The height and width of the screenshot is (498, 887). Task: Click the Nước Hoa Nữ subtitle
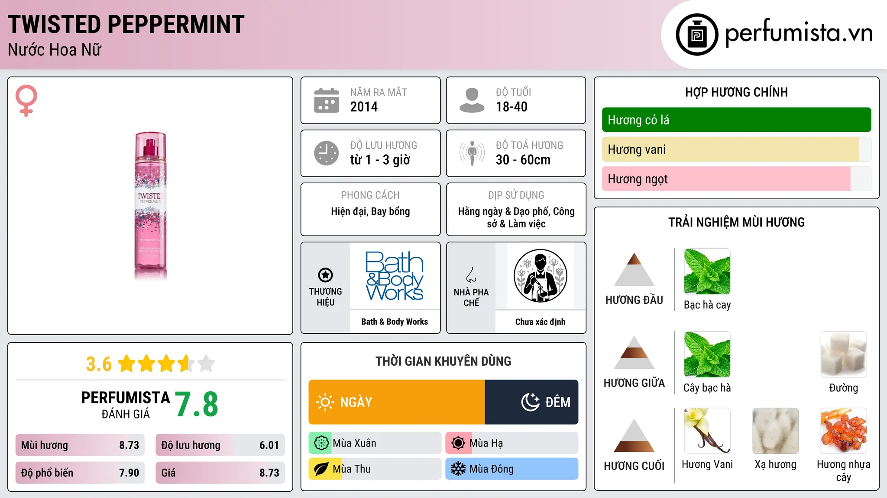(55, 50)
